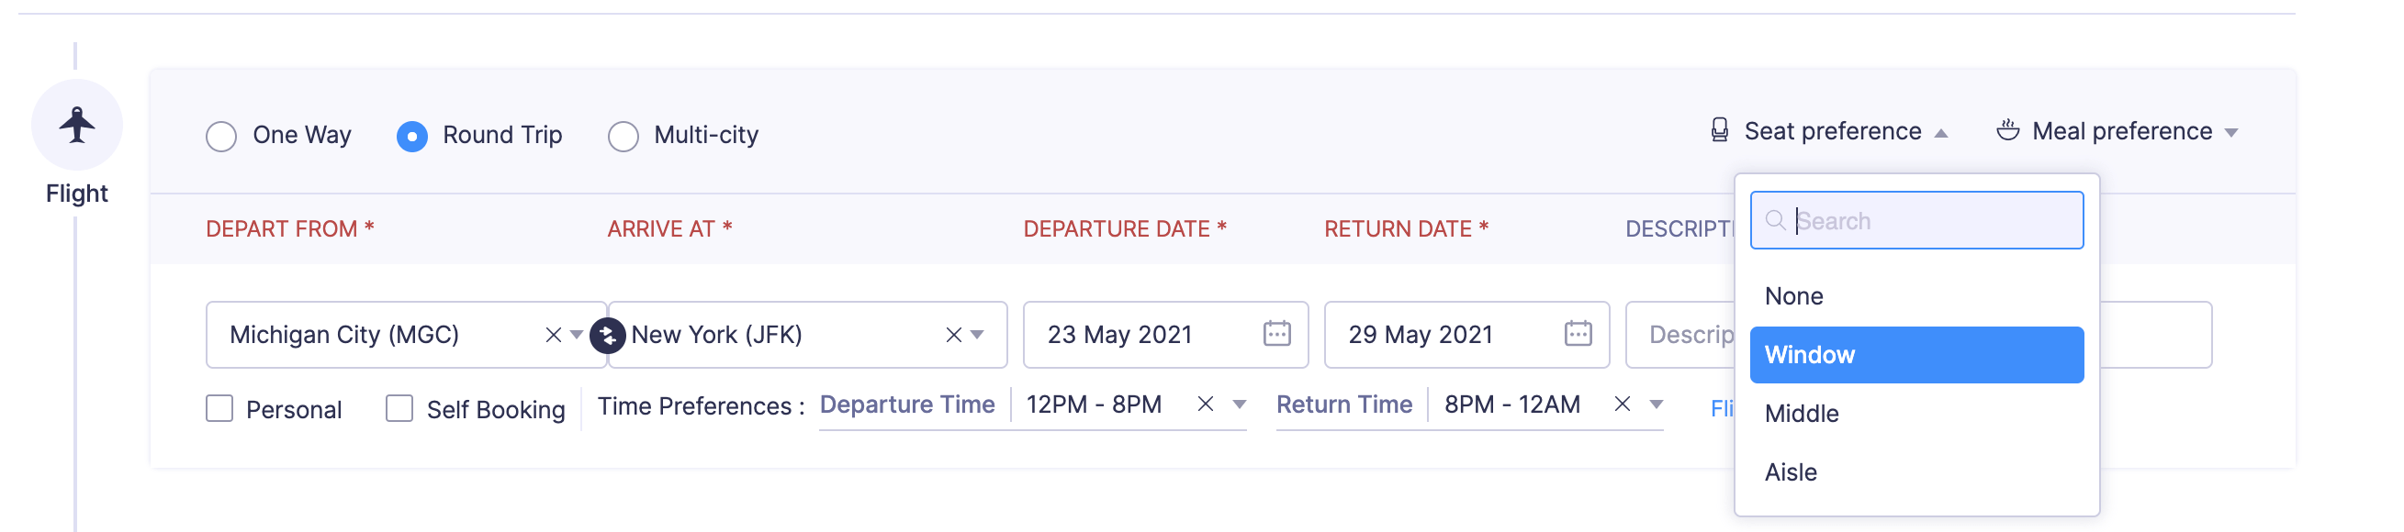Screen dimensions: 2404x532
Task: Enable the Self Booking checkbox
Action: (x=399, y=408)
